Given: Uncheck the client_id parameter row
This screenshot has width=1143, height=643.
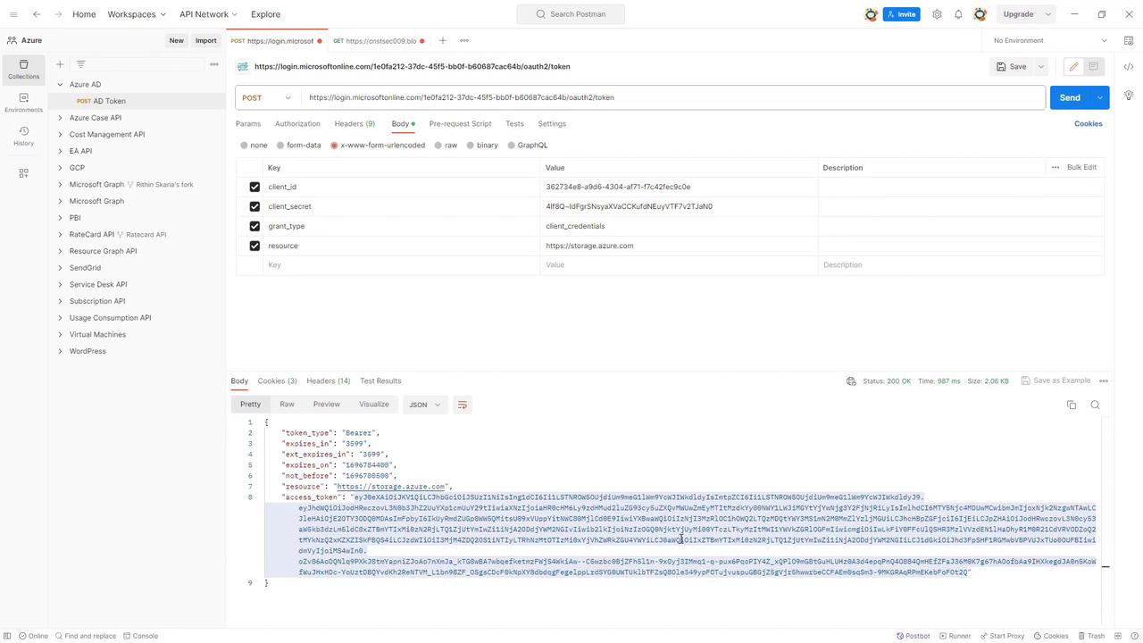Looking at the screenshot, I should tap(254, 187).
